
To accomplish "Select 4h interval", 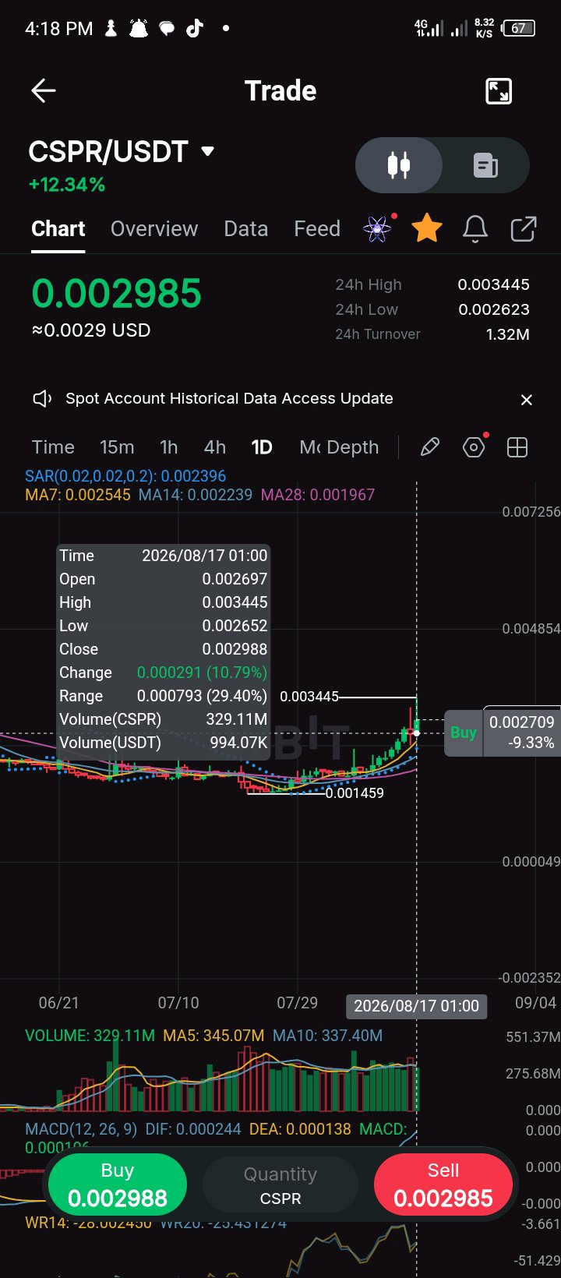I will 215,447.
